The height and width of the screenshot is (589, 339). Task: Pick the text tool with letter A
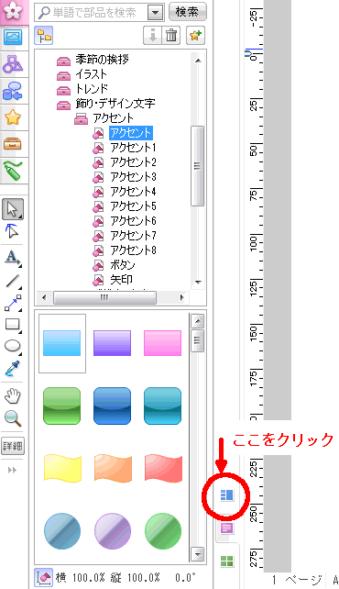13,258
